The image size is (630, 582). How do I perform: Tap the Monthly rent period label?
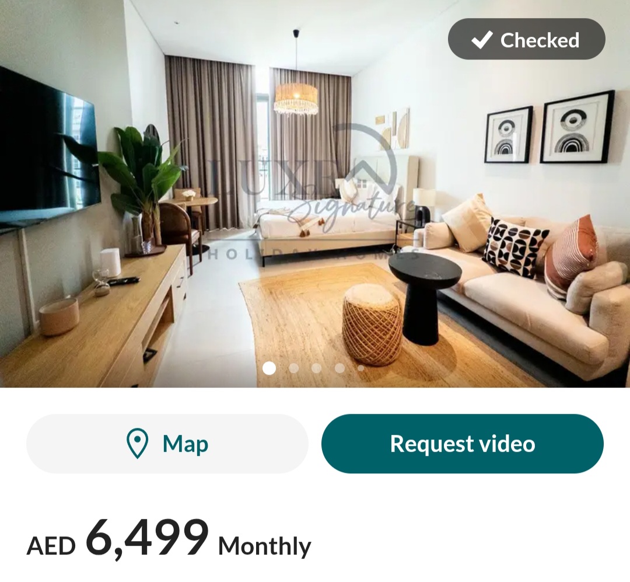click(264, 546)
